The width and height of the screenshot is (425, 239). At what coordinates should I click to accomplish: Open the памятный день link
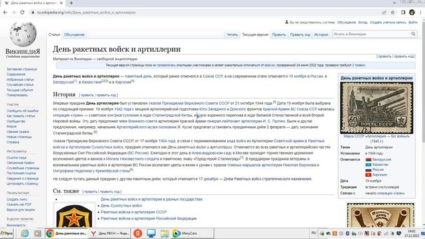tap(138, 76)
